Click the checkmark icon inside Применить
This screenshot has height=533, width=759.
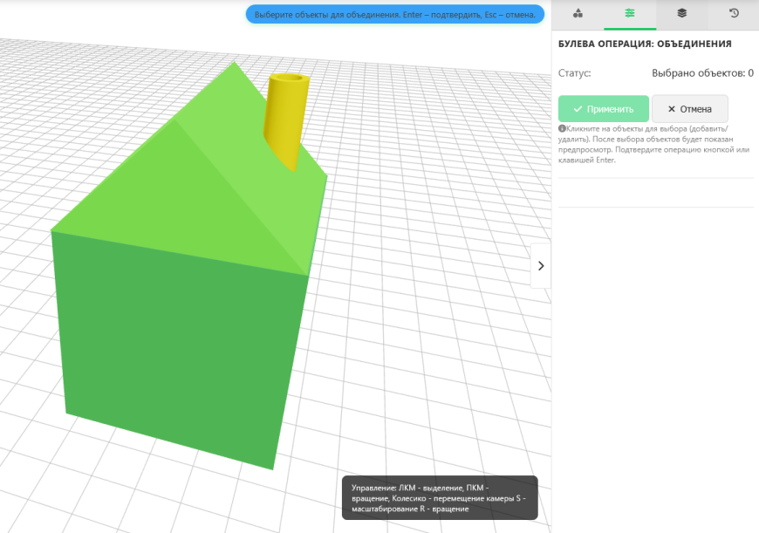[578, 108]
